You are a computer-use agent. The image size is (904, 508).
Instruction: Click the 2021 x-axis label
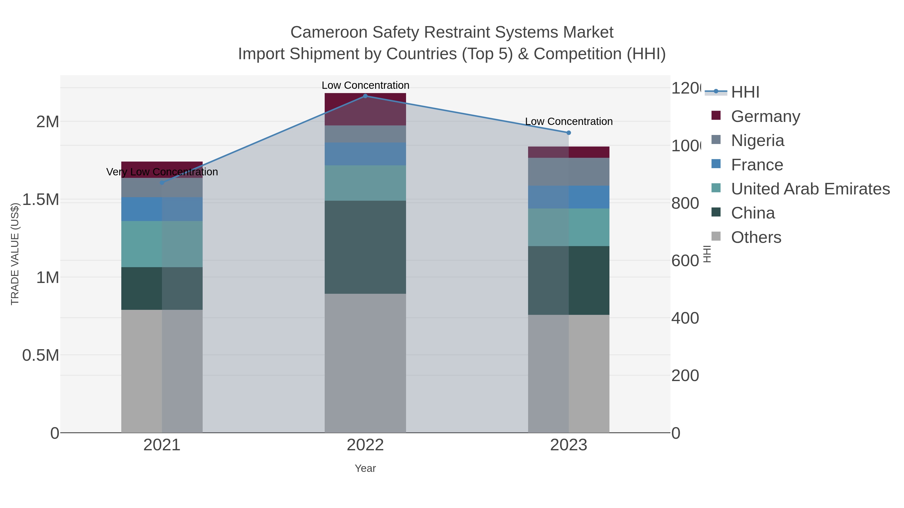(x=162, y=445)
